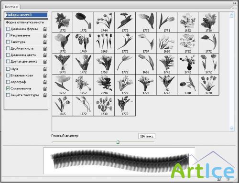239x183 pixels.
Task: Click the Главный диаметр slider handle
Action: (x=118, y=142)
